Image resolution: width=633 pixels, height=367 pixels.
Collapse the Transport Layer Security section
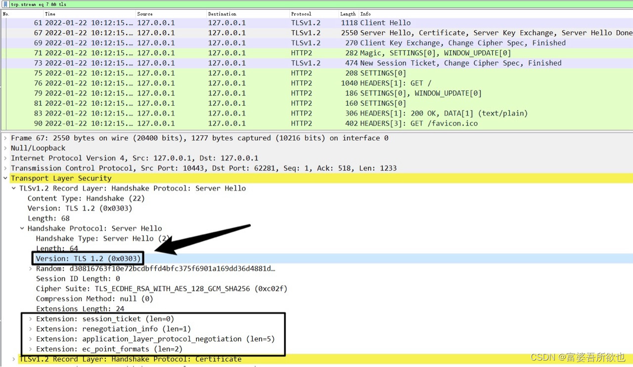coord(5,178)
